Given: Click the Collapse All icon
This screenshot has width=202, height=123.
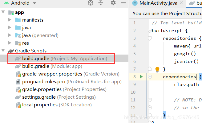Looking at the screenshot, I should (101, 3).
